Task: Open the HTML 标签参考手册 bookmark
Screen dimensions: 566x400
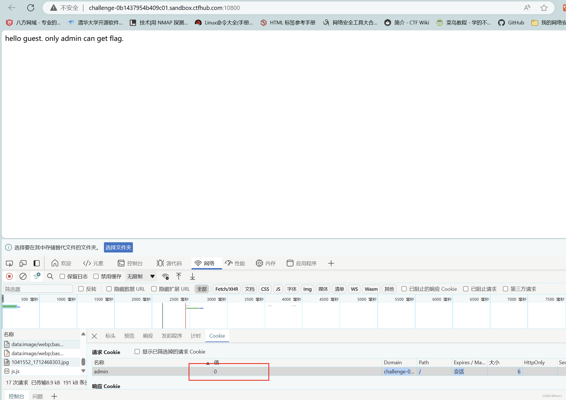Action: coord(288,23)
